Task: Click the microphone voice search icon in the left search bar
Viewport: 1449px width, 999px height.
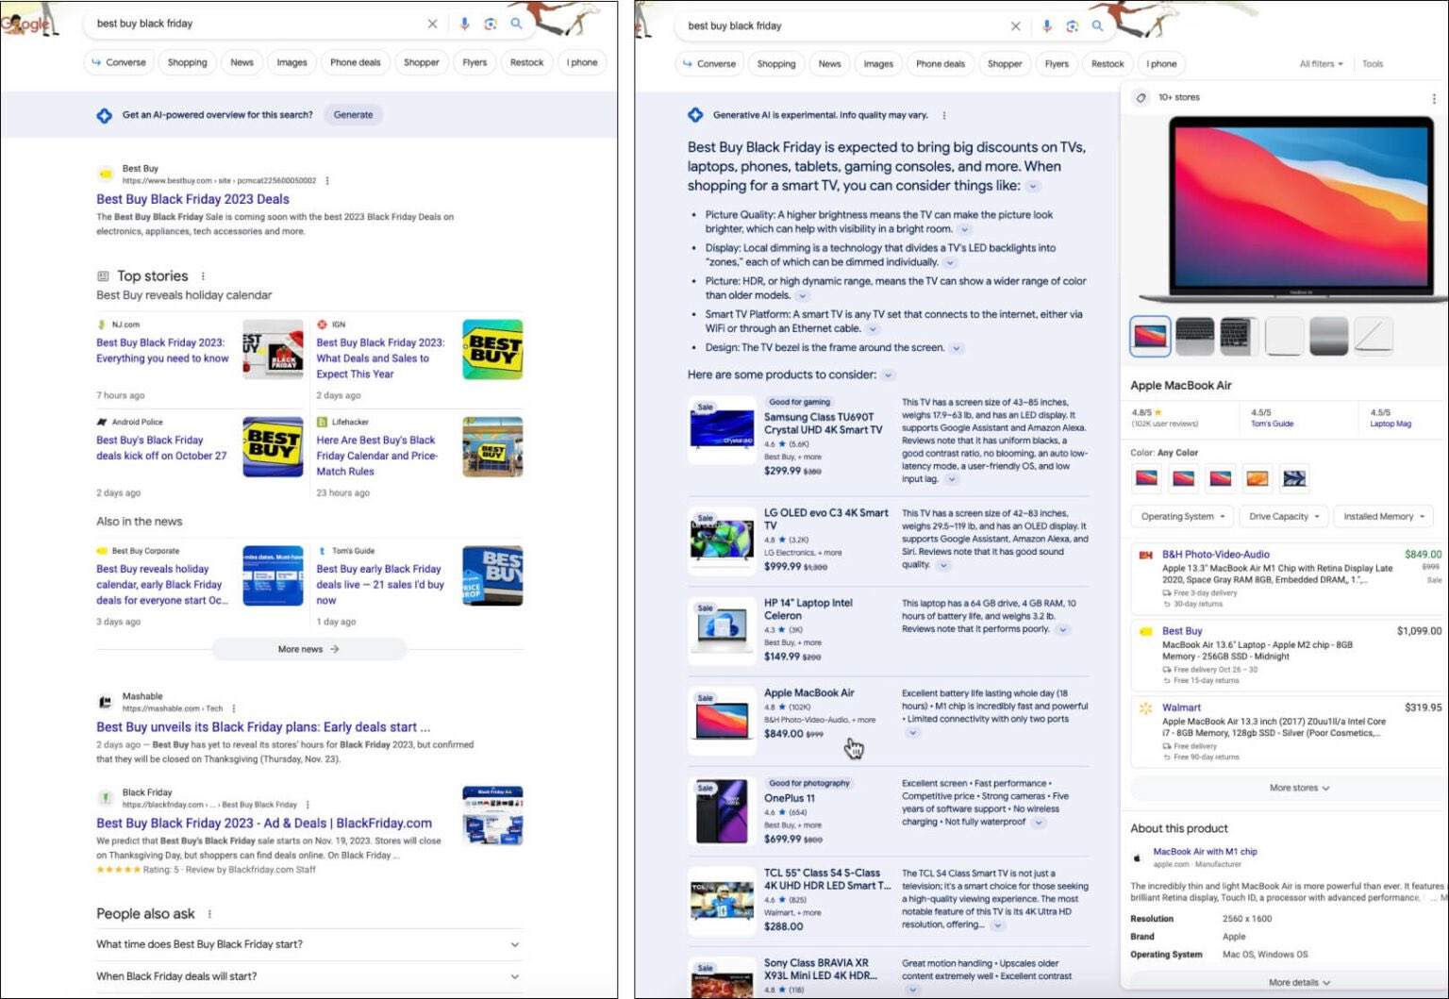Action: click(x=464, y=24)
